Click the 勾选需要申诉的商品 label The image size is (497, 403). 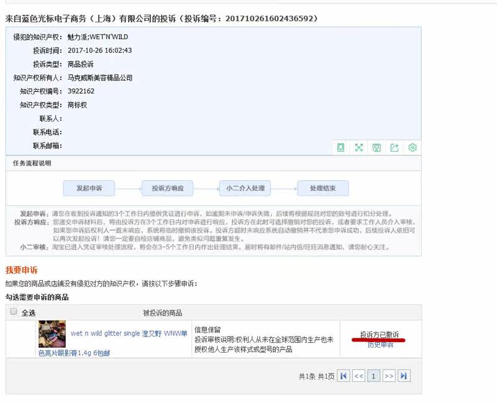[x=37, y=297]
